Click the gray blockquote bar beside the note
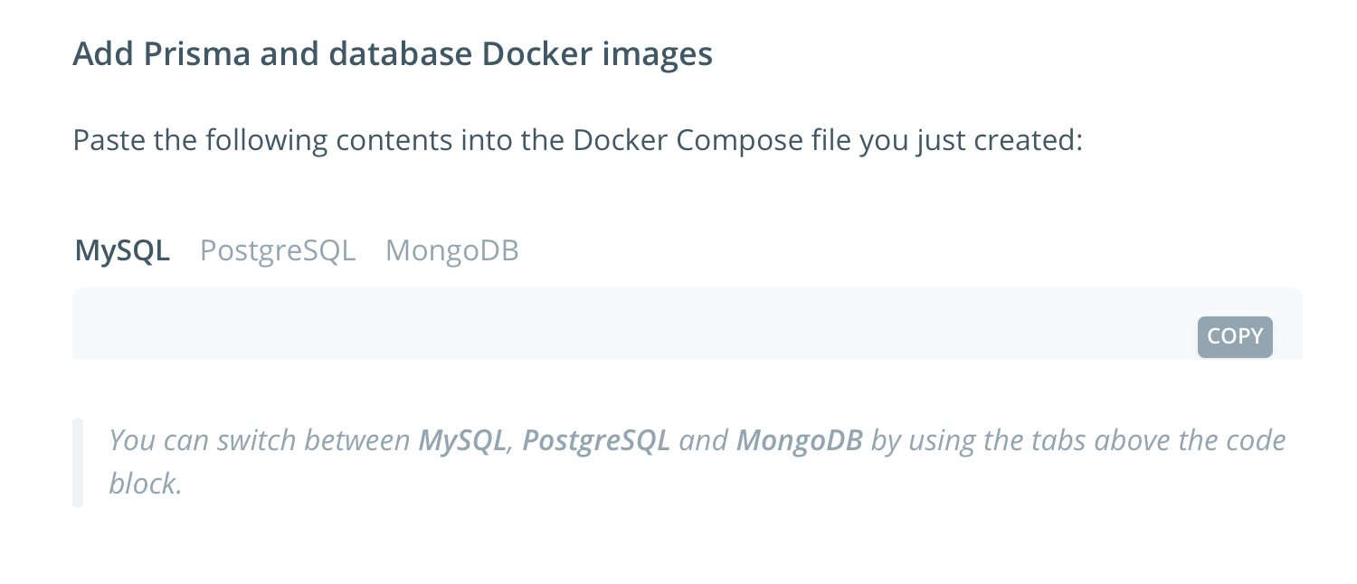1357x584 pixels. (x=78, y=462)
